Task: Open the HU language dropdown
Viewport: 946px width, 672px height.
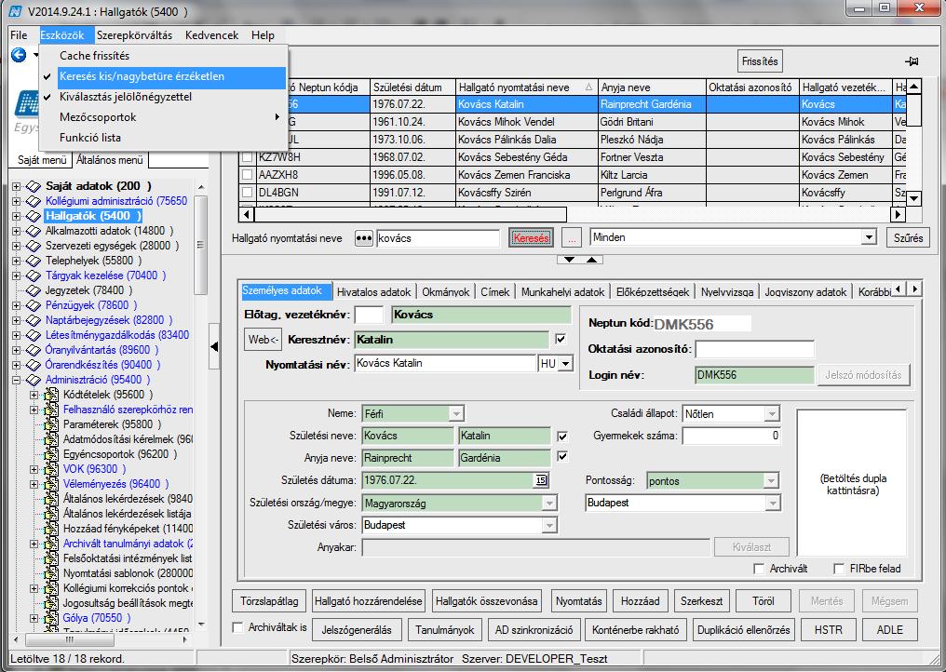Action: click(565, 364)
